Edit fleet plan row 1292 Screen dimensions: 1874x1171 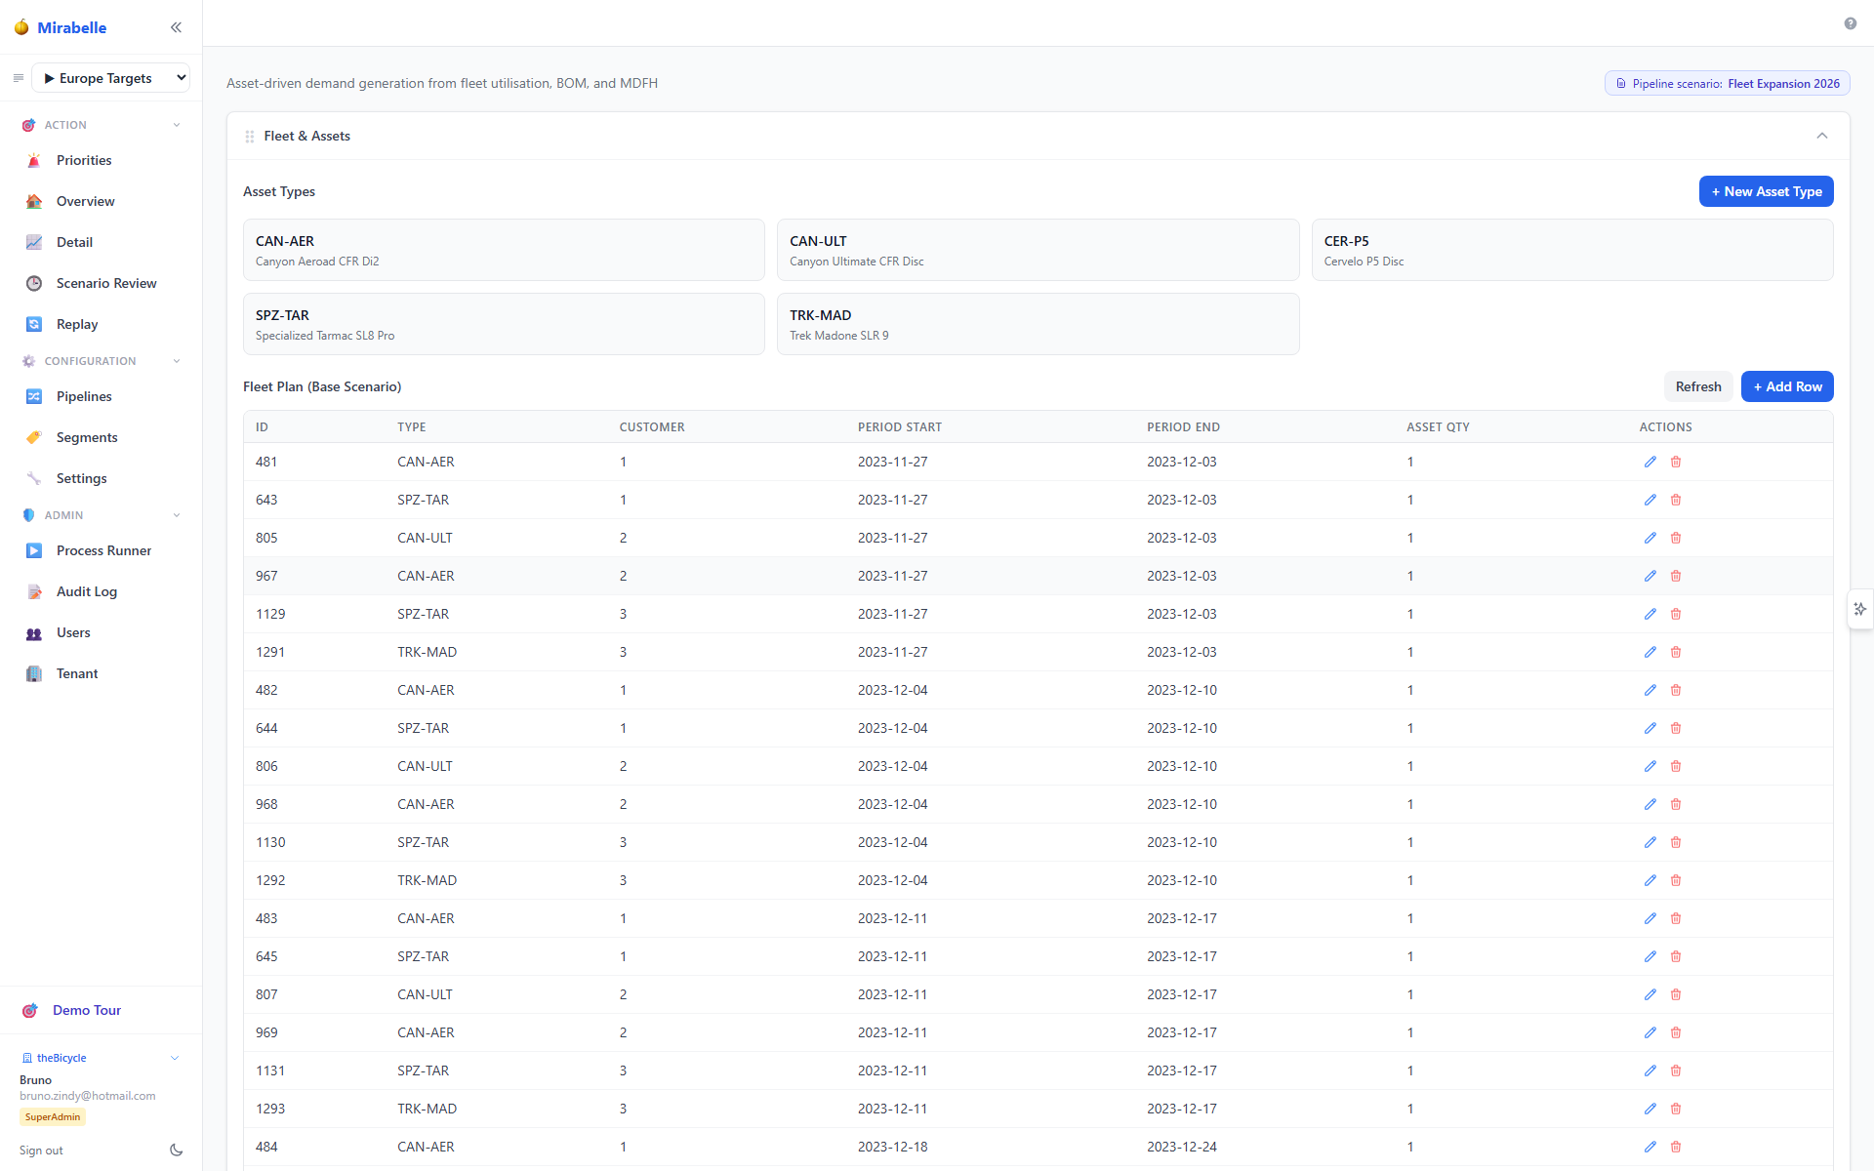click(1650, 880)
